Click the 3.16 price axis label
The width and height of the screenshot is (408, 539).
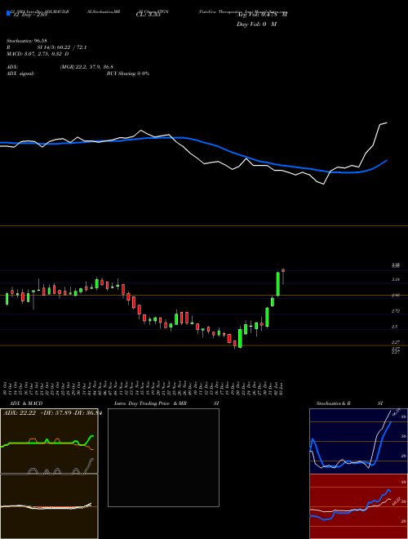click(x=396, y=280)
